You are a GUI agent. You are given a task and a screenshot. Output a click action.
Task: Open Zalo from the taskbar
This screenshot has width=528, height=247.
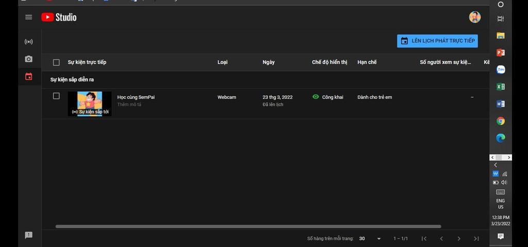(501, 70)
